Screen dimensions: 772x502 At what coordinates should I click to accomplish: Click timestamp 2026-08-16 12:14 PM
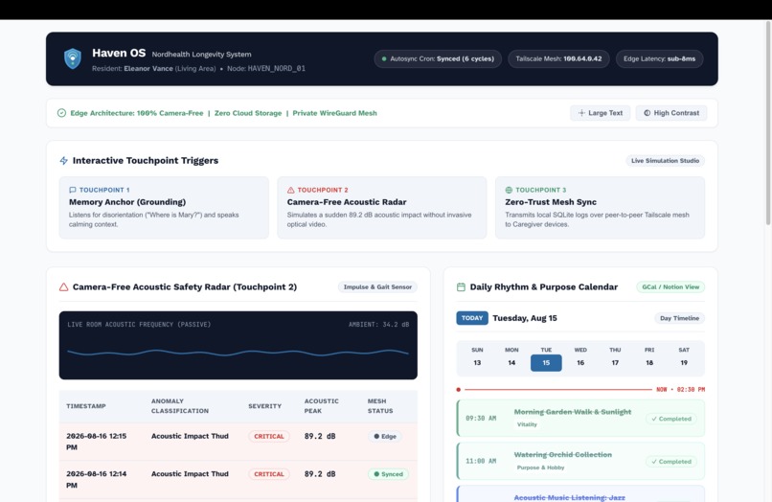(97, 479)
